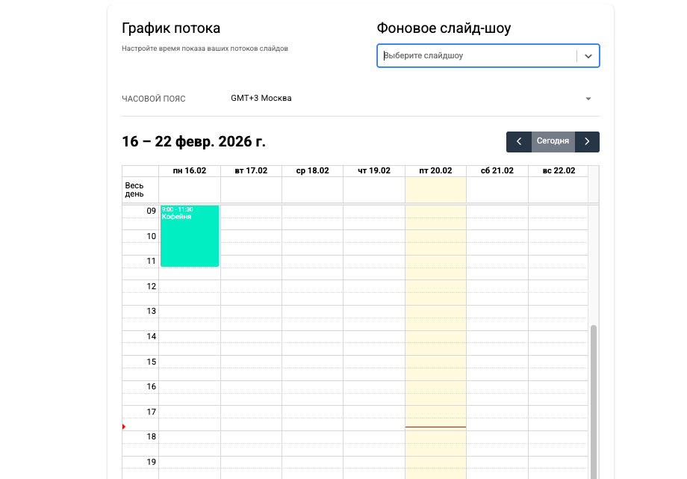Click the red current-time arrow marker
Image resolution: width=687 pixels, height=479 pixels.
coord(124,427)
